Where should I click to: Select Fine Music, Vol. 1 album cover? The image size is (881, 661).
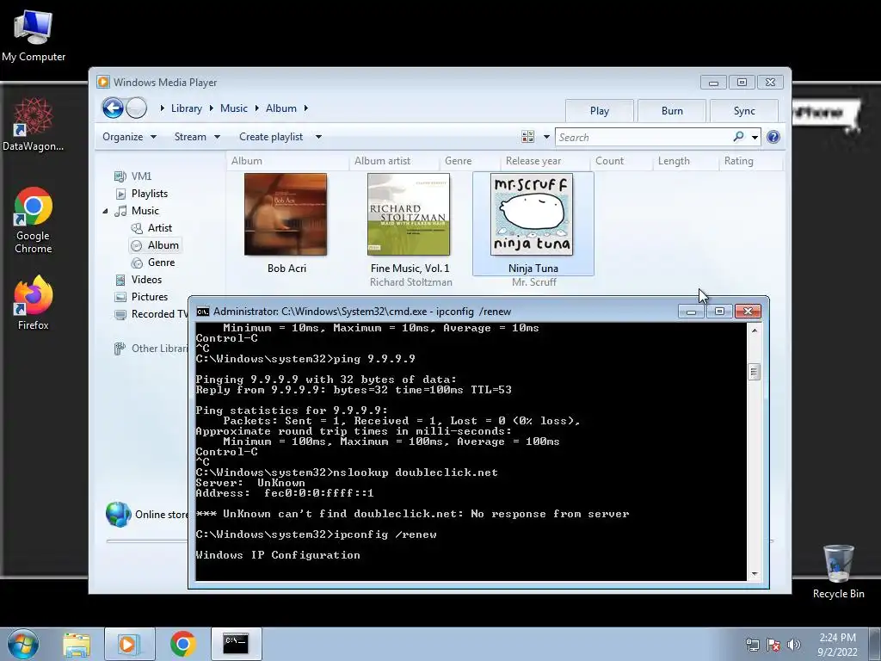[x=409, y=214]
